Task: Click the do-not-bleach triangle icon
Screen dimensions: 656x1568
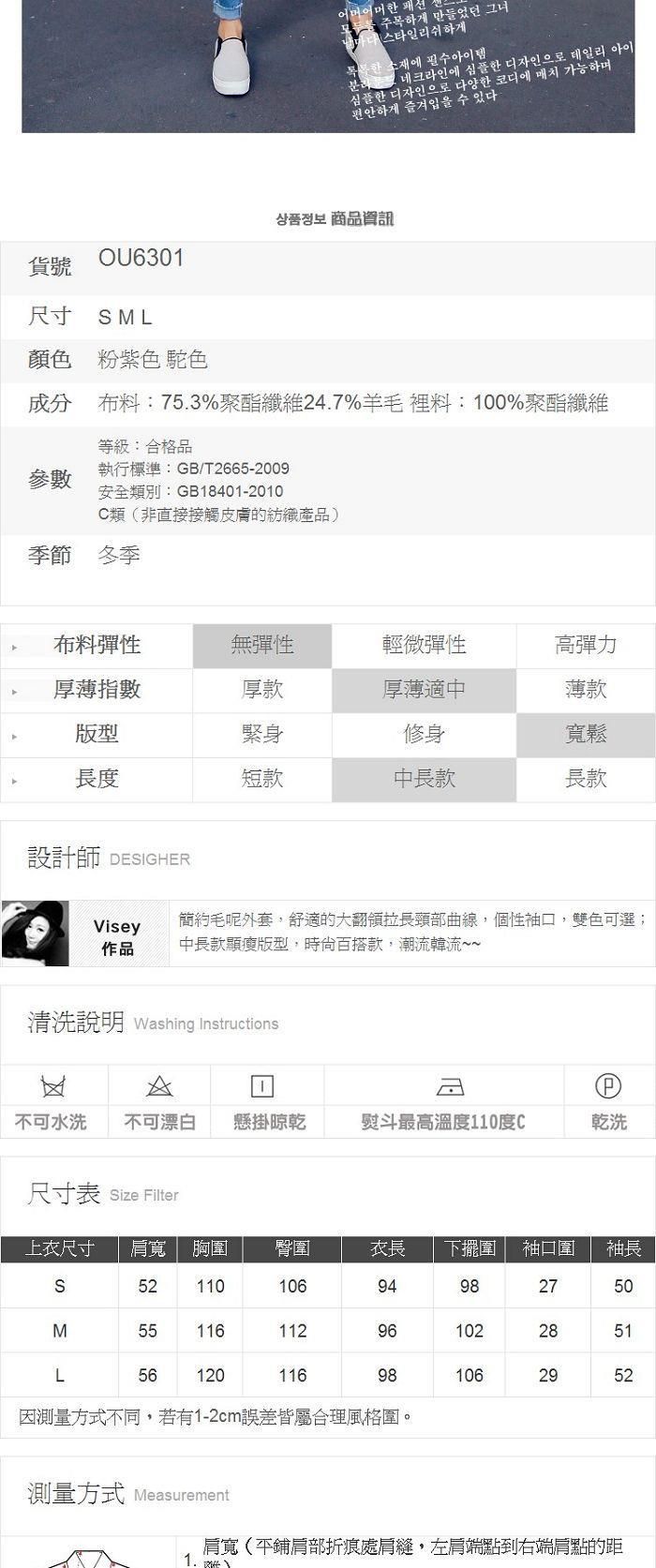Action: point(160,1086)
